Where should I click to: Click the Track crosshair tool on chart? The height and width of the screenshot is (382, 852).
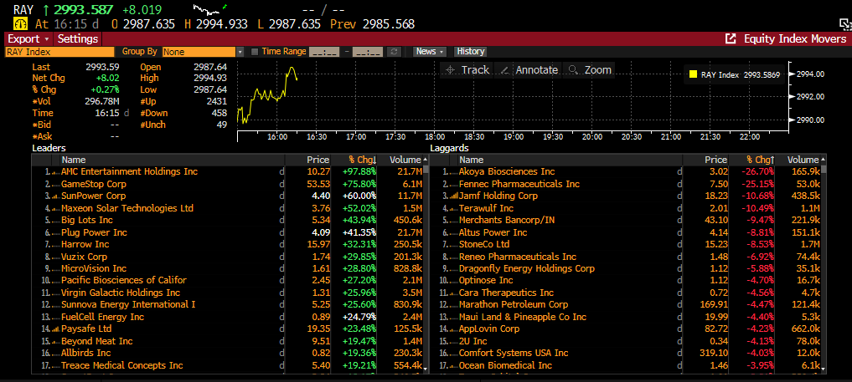(467, 70)
